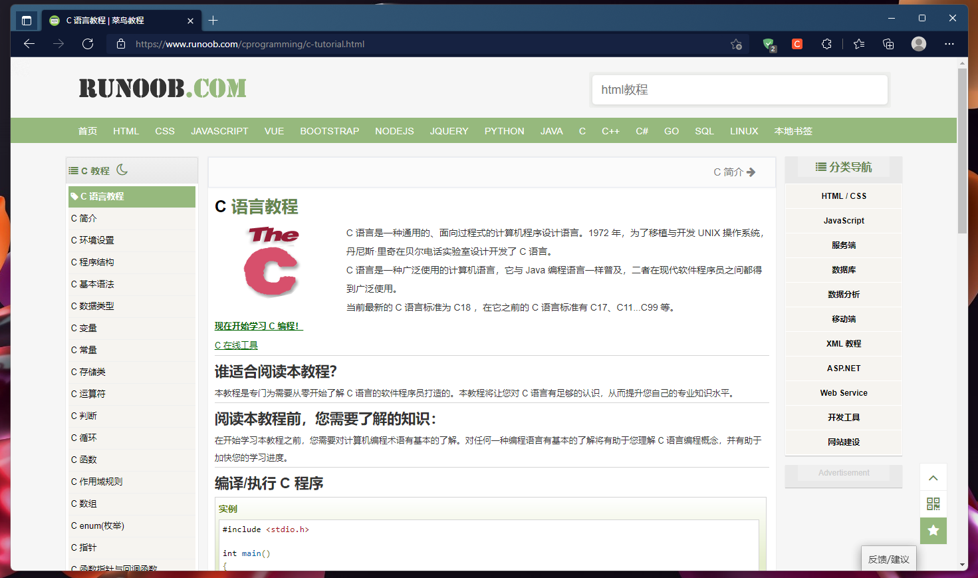Expand XML 教程 category
Viewport: 978px width, 578px height.
(844, 344)
